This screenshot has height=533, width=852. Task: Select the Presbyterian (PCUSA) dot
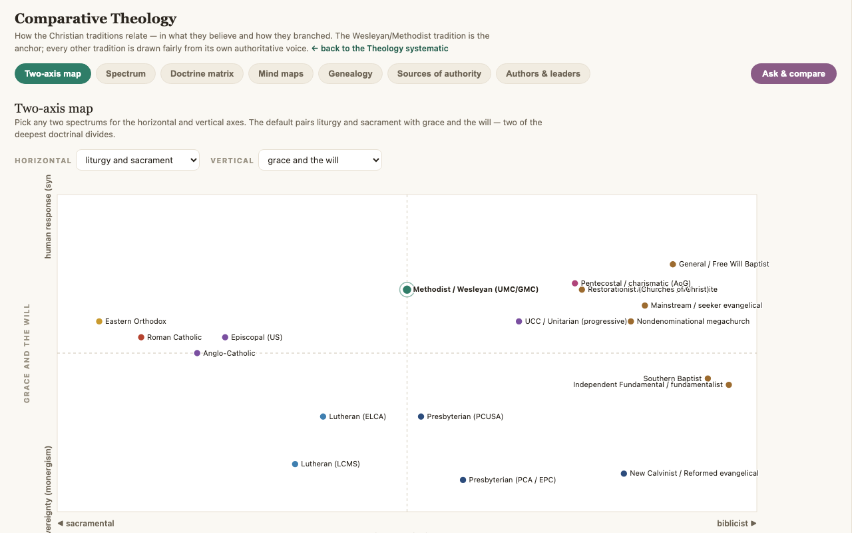coord(421,416)
